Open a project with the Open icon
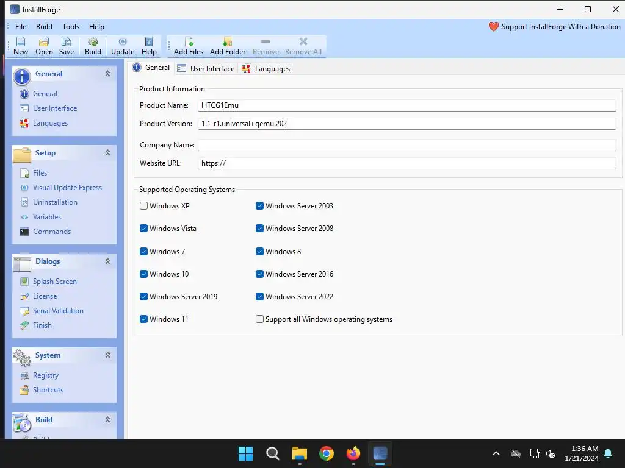Viewport: 625px width, 468px height. point(44,46)
